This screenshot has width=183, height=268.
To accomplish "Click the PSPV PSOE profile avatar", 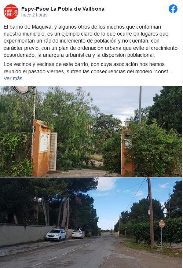I will (x=11, y=12).
